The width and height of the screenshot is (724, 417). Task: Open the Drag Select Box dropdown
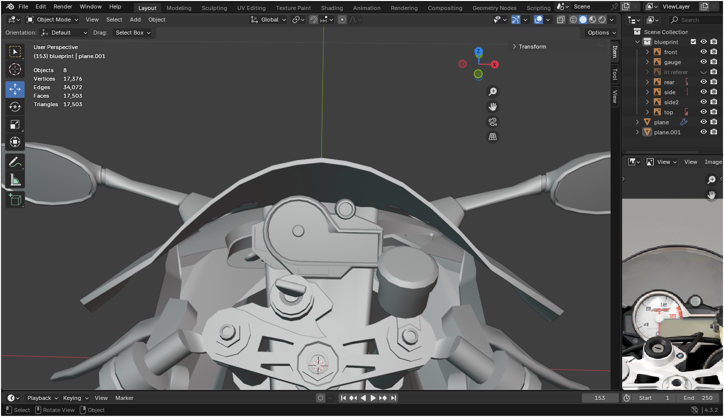point(132,33)
